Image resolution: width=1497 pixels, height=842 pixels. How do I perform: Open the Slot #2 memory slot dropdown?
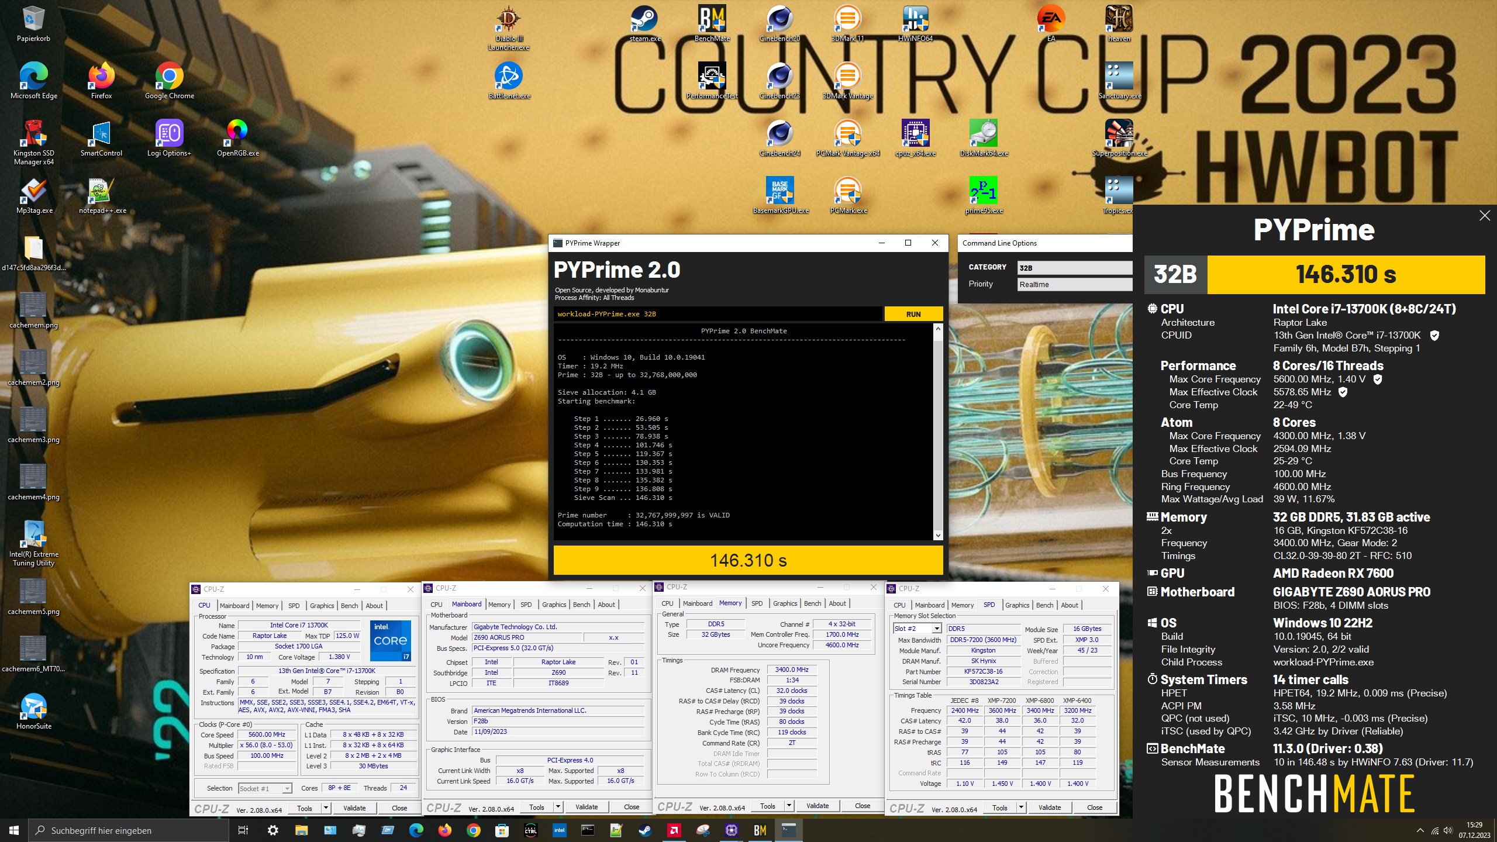coord(917,629)
